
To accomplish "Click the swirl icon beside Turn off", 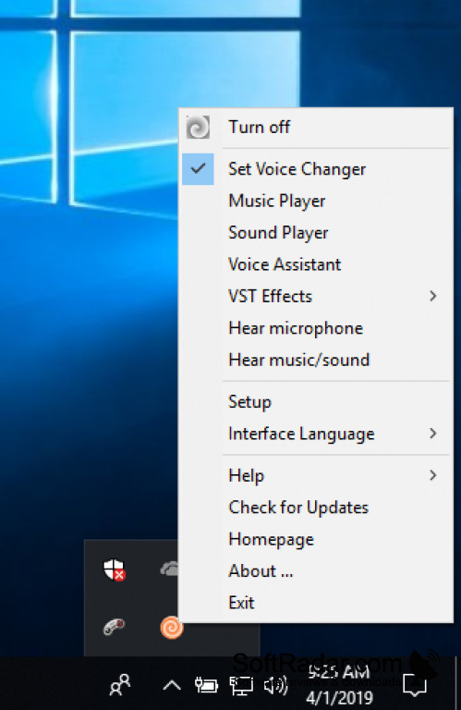I will (x=198, y=128).
